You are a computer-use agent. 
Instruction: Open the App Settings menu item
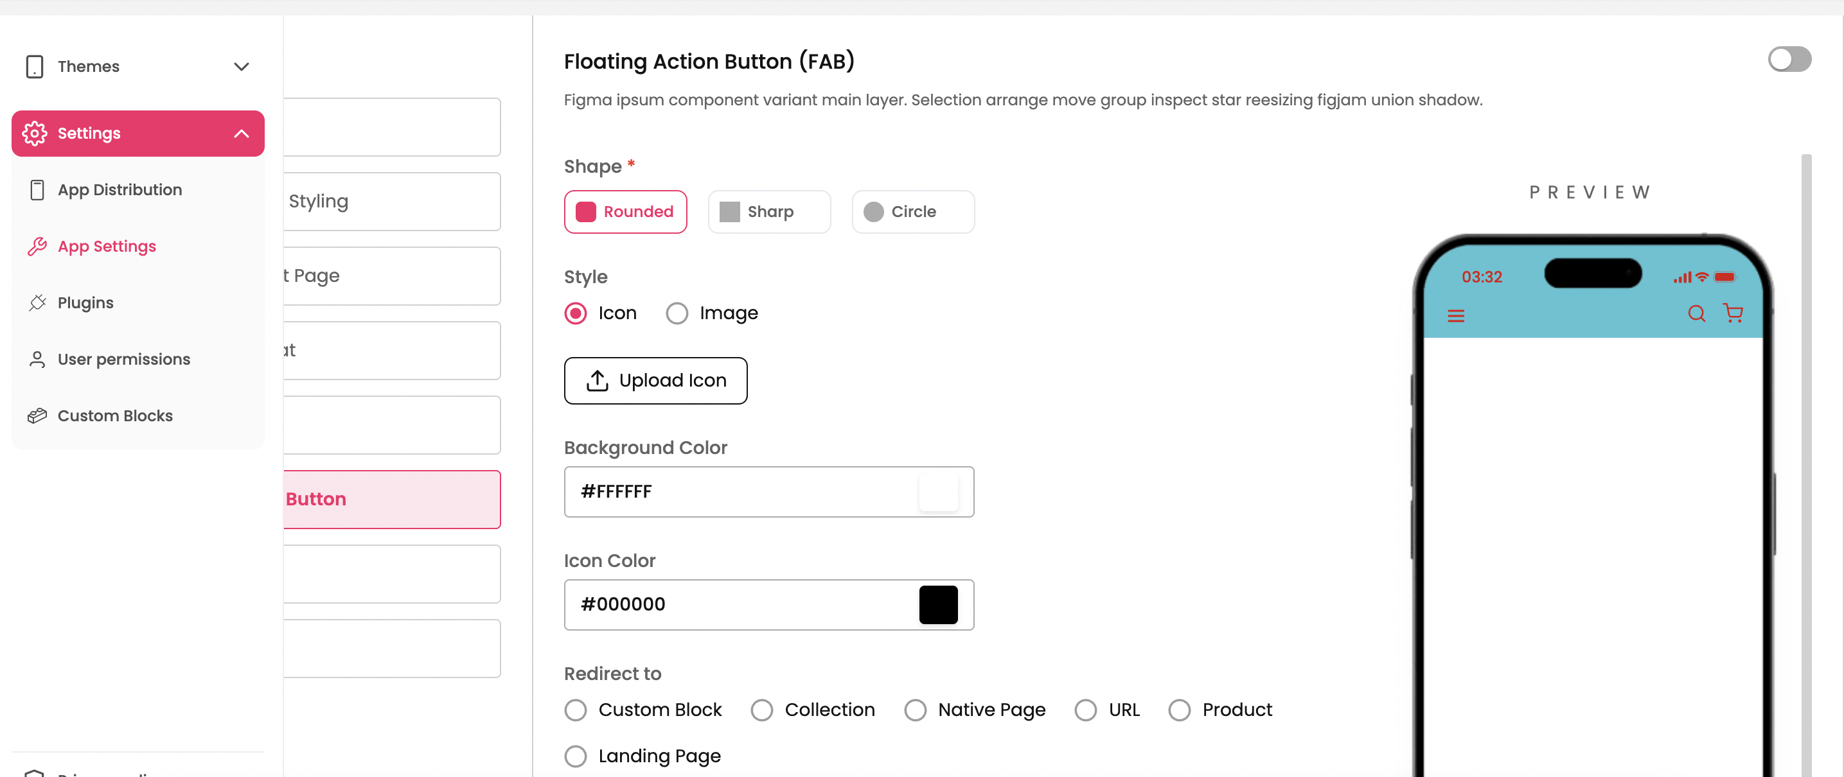[107, 246]
